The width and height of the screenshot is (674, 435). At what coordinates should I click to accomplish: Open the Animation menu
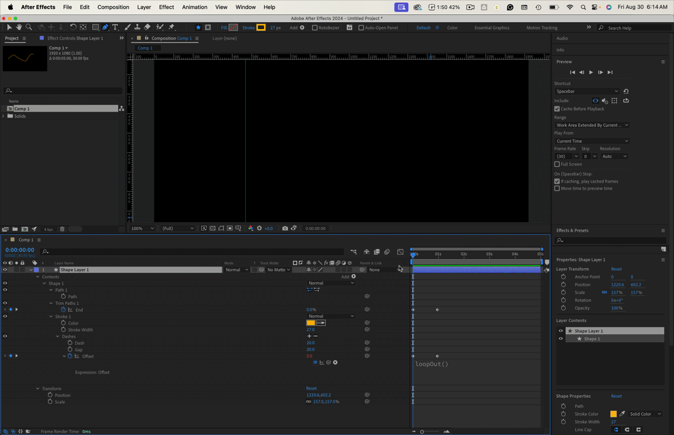click(195, 7)
